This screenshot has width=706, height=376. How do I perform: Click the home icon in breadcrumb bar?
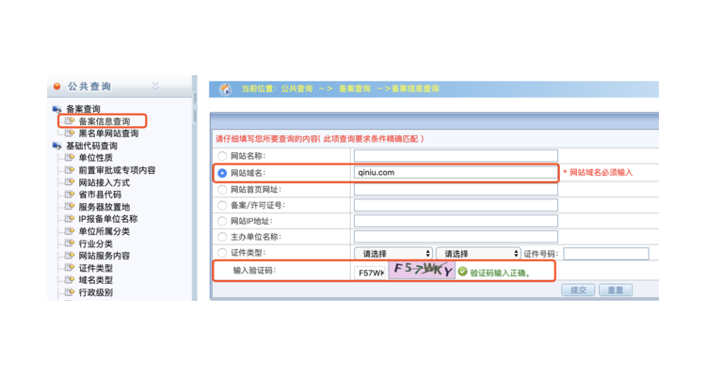tap(225, 89)
